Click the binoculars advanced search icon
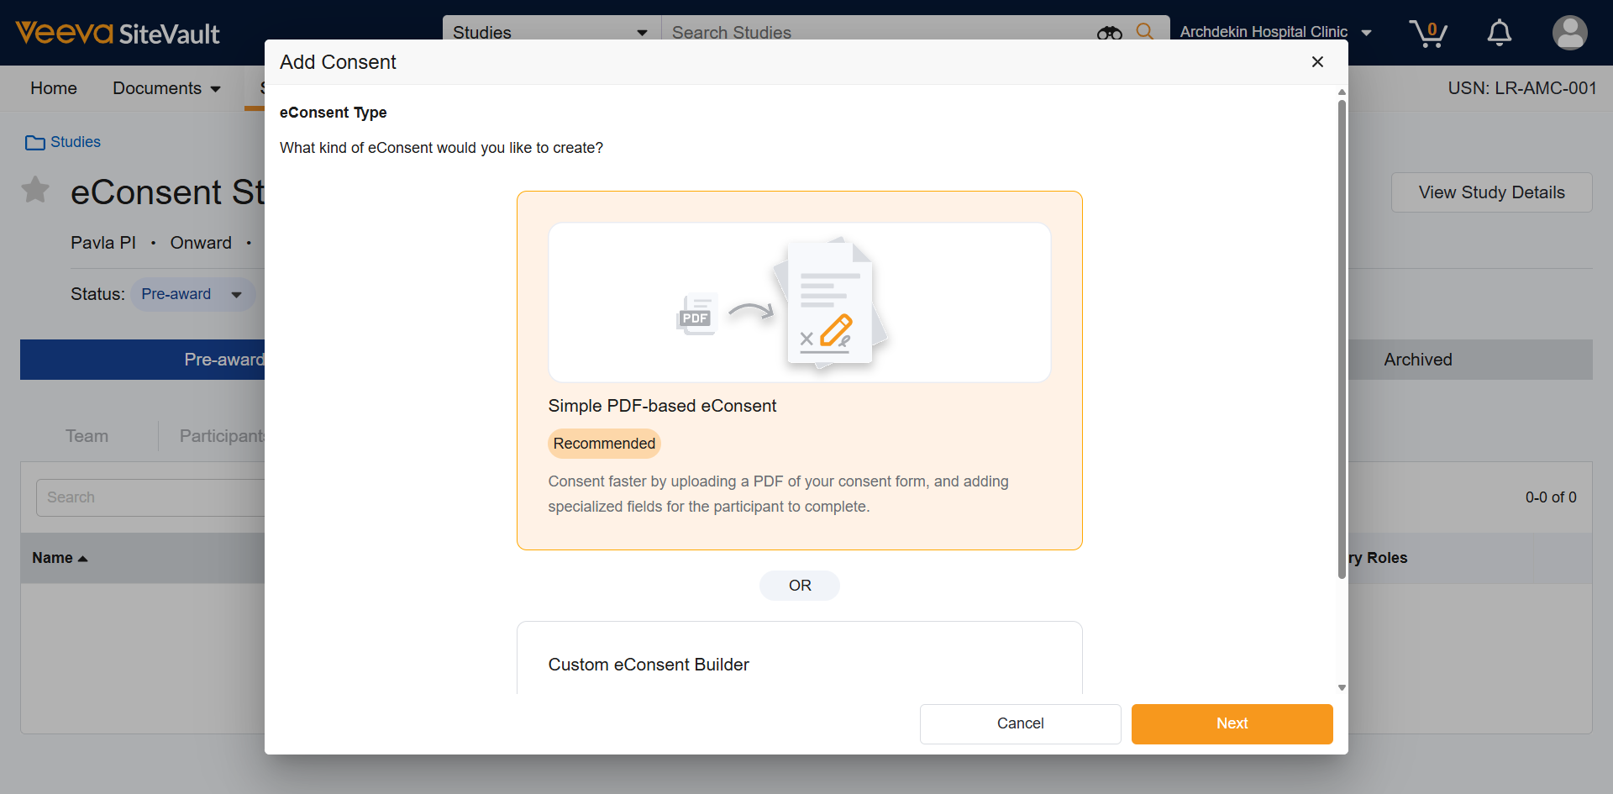Image resolution: width=1613 pixels, height=794 pixels. pyautogui.click(x=1109, y=33)
